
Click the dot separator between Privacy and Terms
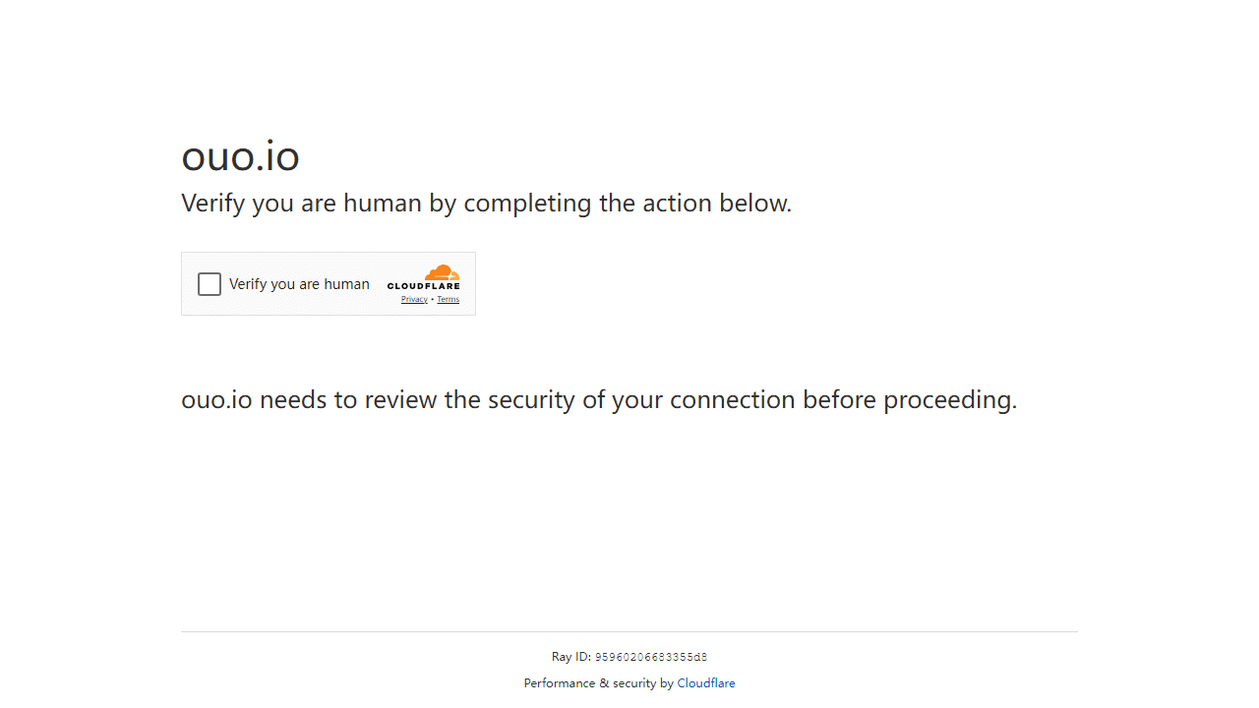coord(433,299)
